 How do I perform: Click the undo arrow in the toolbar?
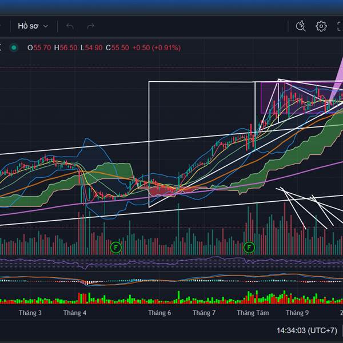pos(70,26)
